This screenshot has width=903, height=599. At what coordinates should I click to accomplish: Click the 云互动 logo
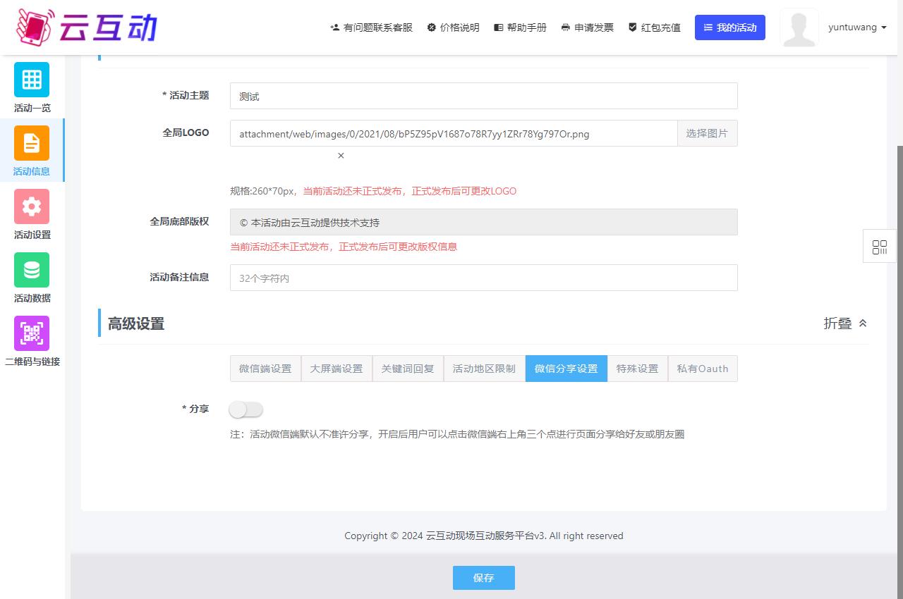86,27
